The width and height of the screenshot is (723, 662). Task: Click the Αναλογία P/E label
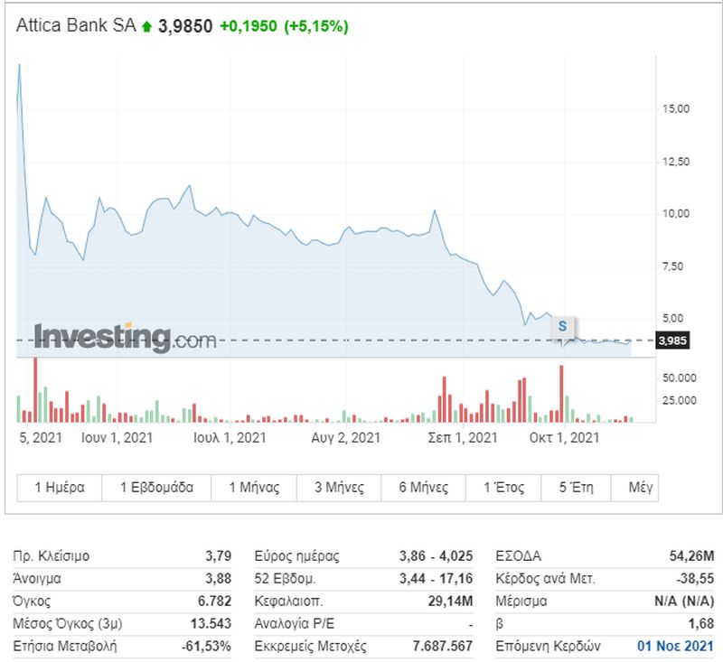(x=295, y=623)
